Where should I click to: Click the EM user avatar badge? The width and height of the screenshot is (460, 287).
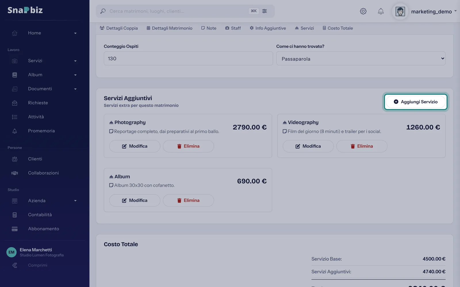click(x=11, y=252)
